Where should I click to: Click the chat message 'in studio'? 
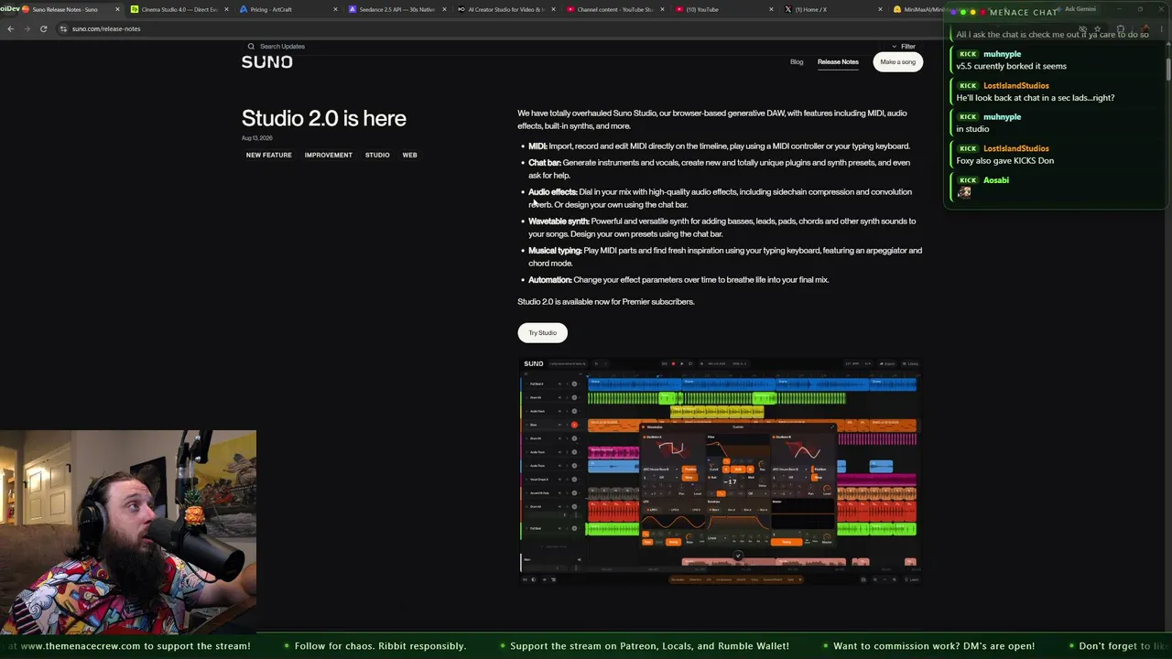[972, 129]
